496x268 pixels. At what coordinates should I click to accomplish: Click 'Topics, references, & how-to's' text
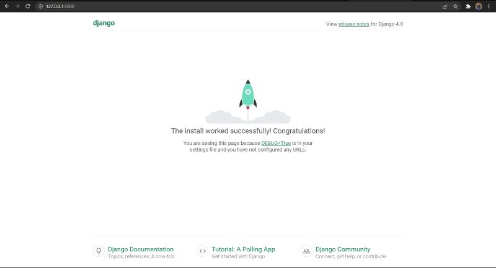[141, 257]
